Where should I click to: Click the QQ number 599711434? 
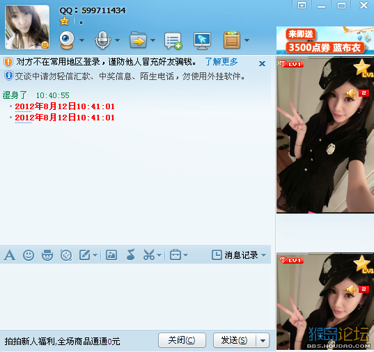(104, 10)
